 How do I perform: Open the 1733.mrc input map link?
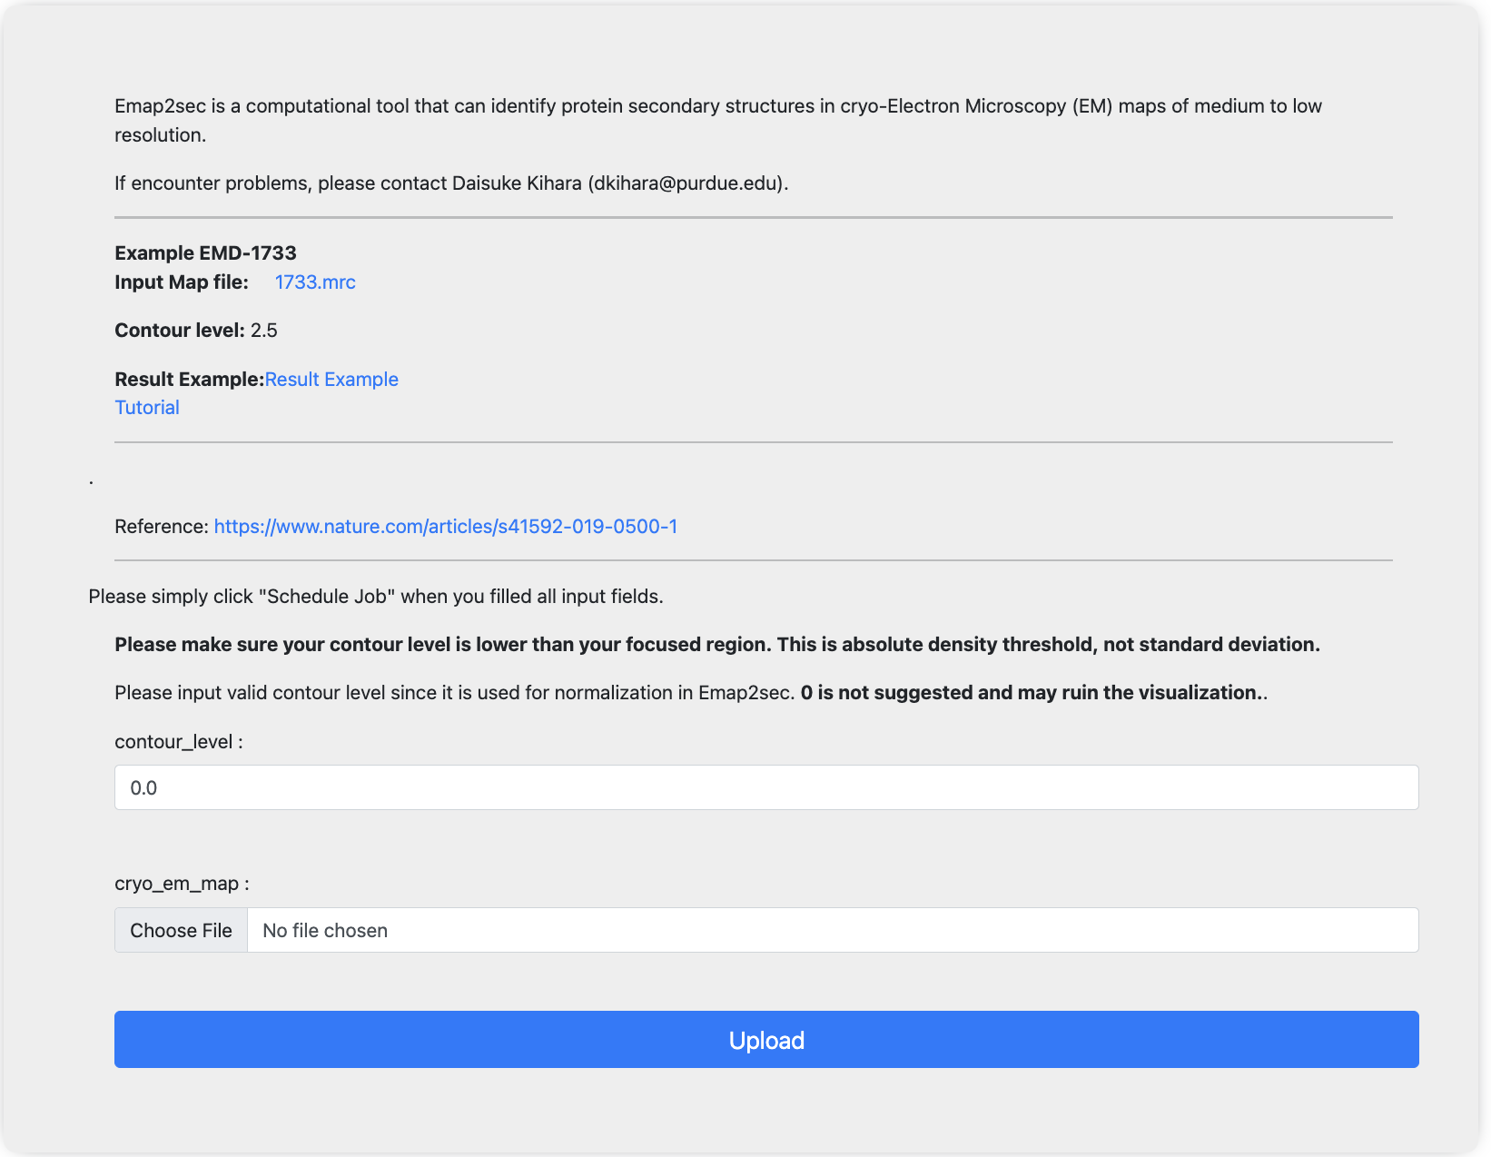315,282
